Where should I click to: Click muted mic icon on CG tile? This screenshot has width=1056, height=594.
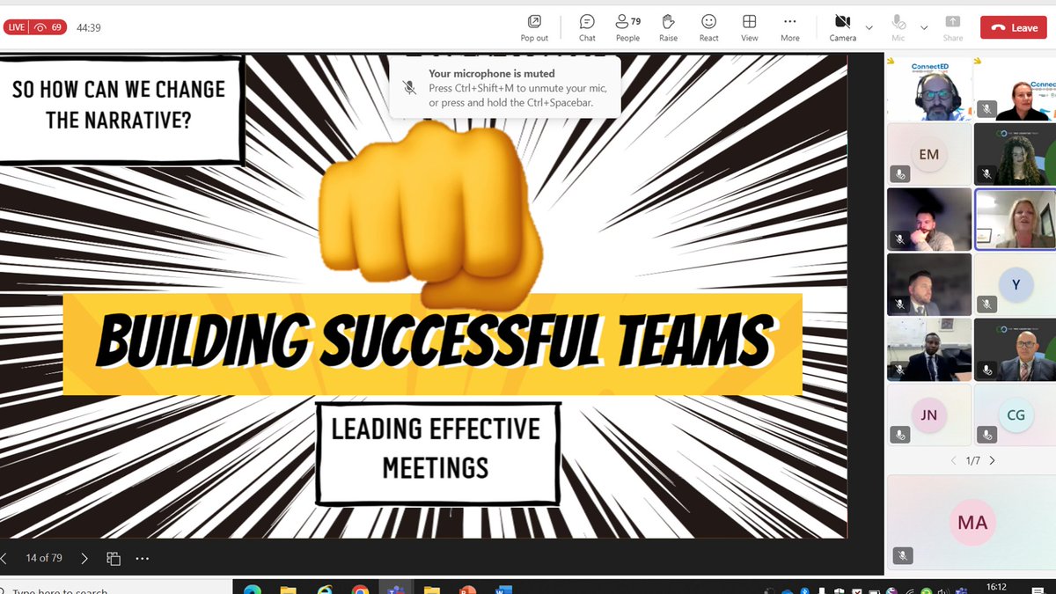(x=986, y=434)
